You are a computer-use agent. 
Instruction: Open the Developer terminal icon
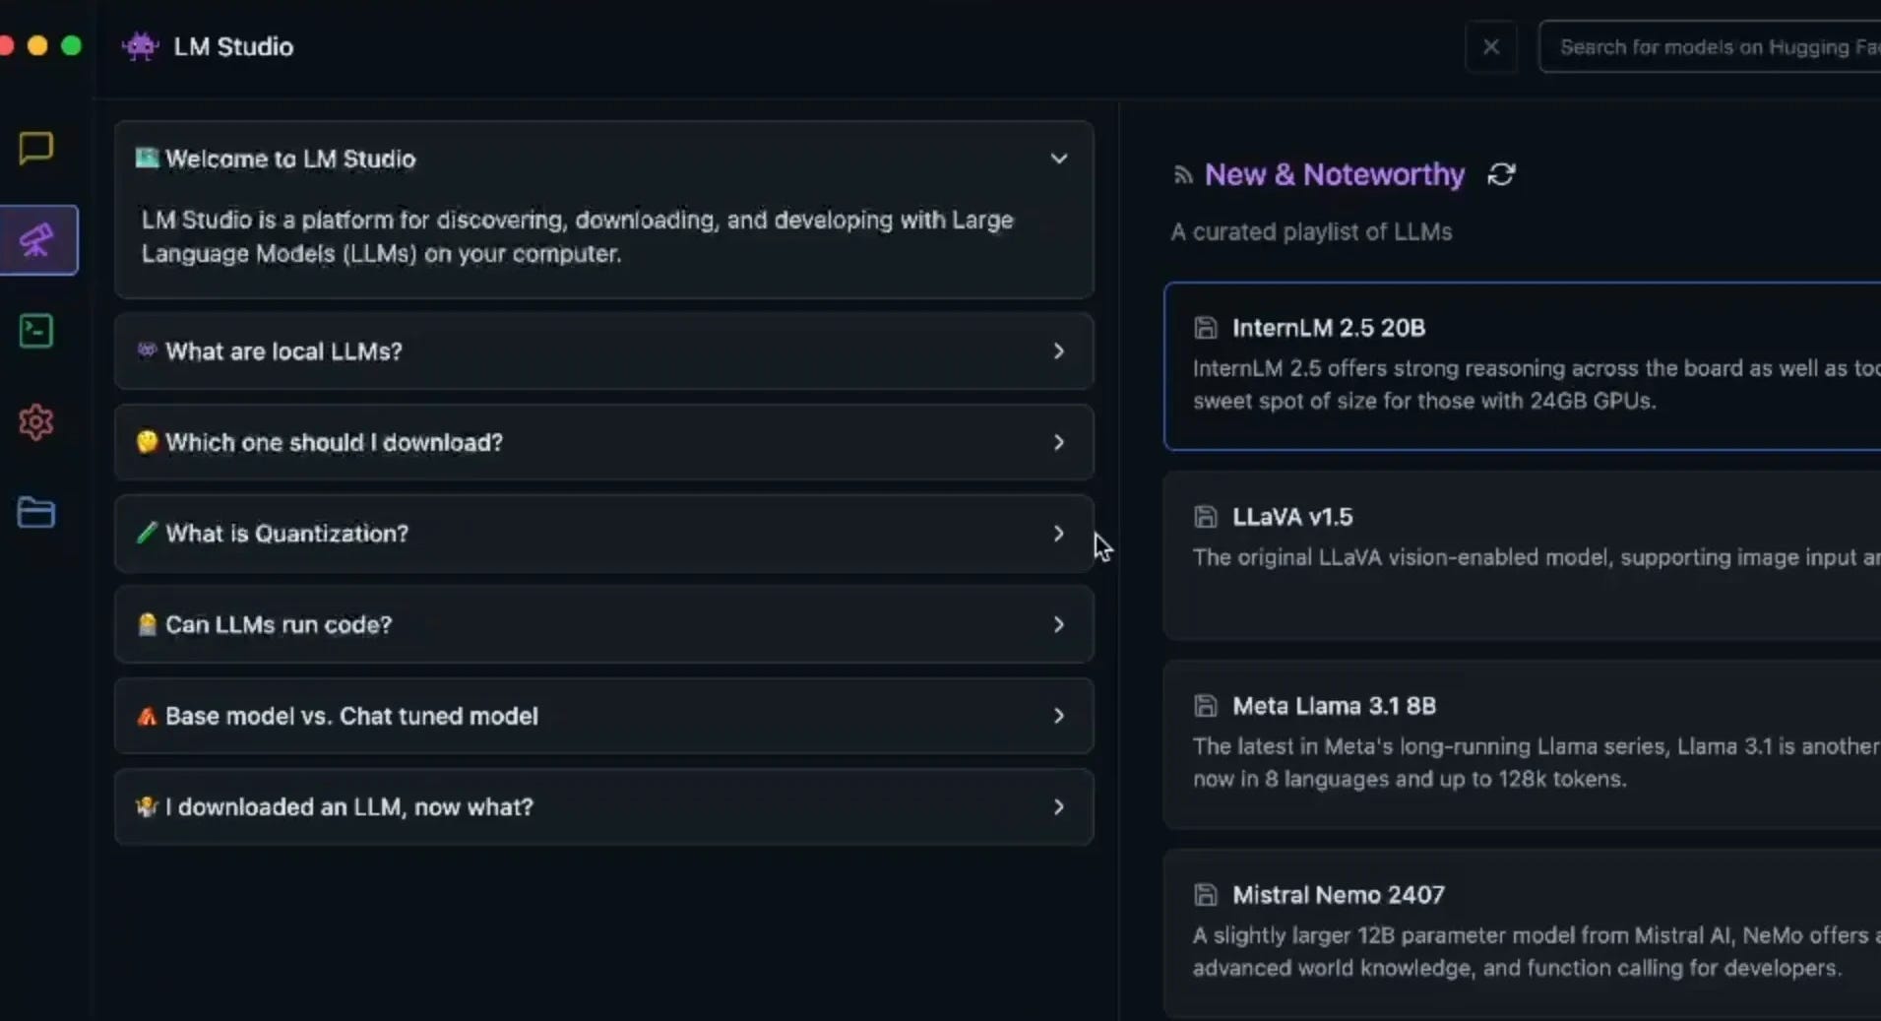tap(35, 331)
